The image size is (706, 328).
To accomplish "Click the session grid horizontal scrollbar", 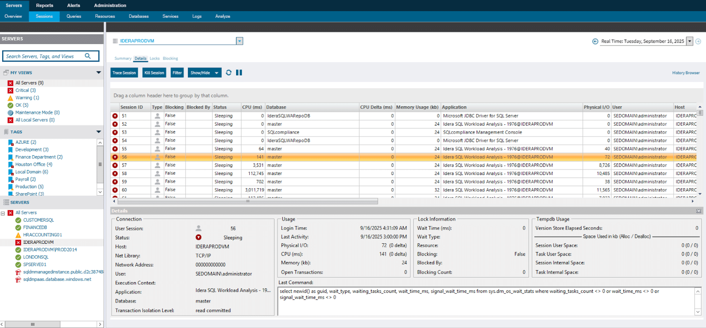I will tap(248, 201).
